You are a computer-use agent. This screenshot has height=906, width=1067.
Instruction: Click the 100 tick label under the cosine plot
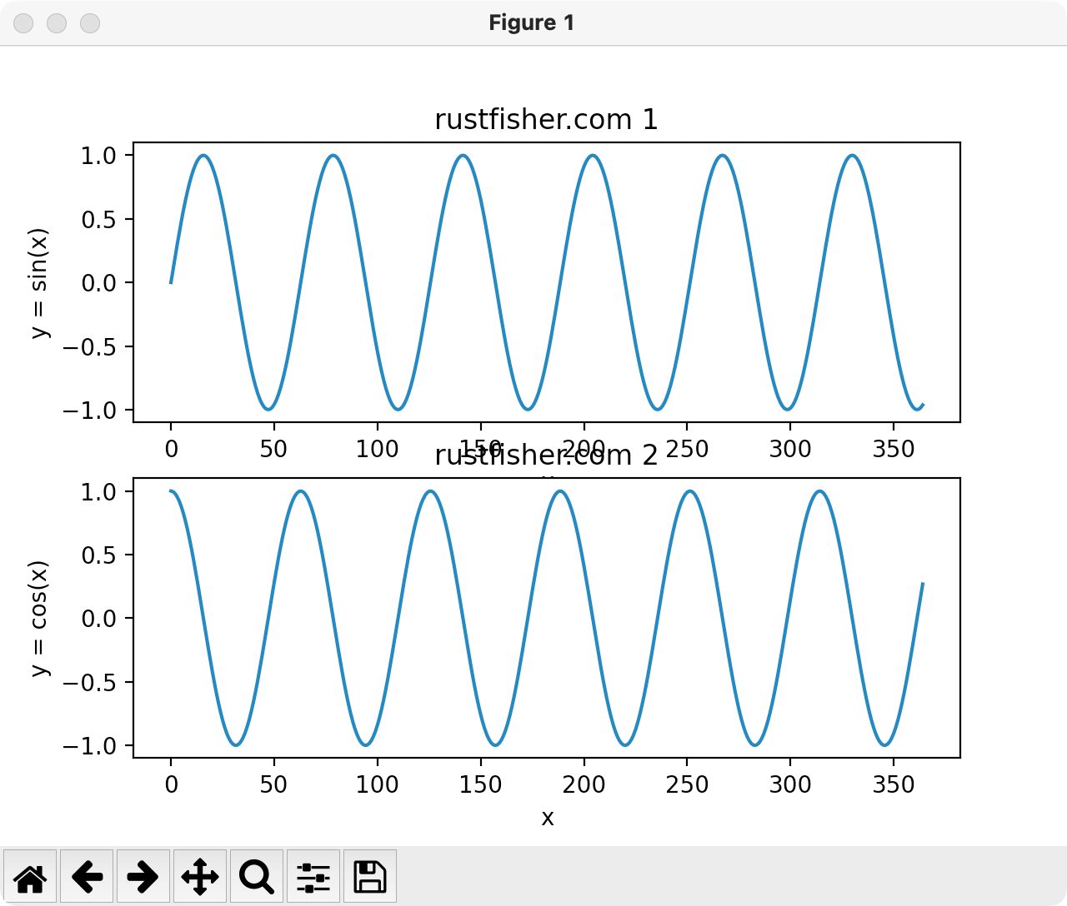[378, 784]
